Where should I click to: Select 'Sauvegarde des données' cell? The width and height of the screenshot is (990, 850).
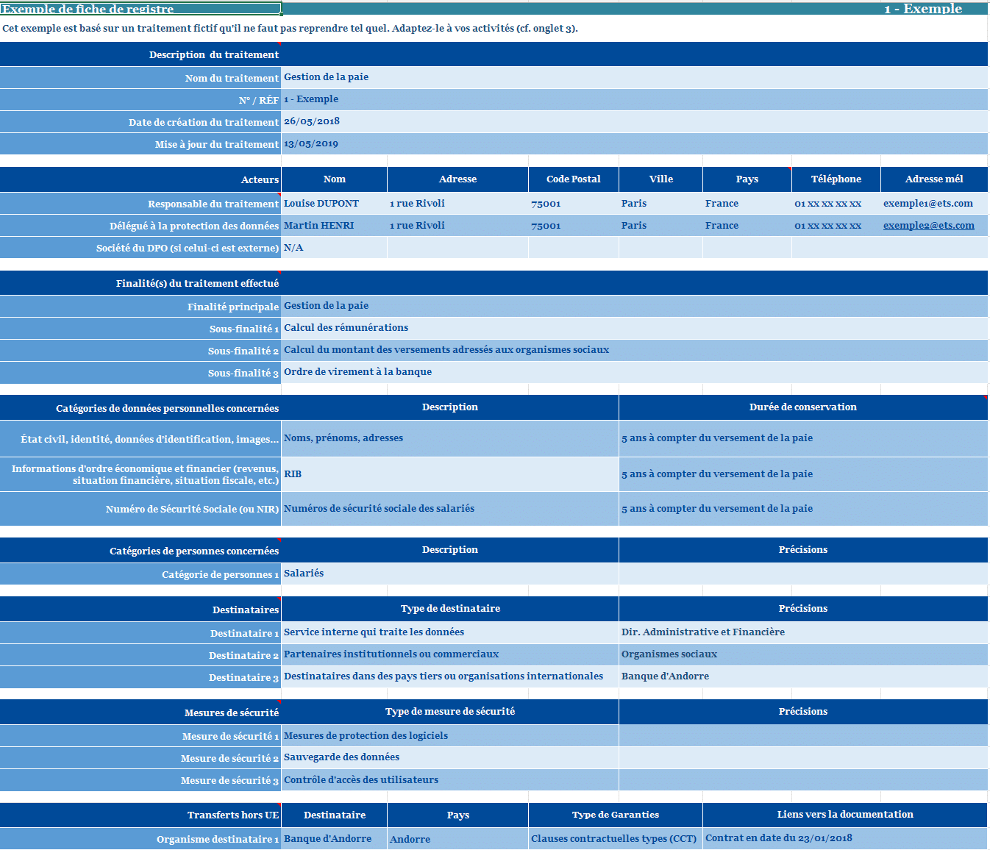coord(450,757)
